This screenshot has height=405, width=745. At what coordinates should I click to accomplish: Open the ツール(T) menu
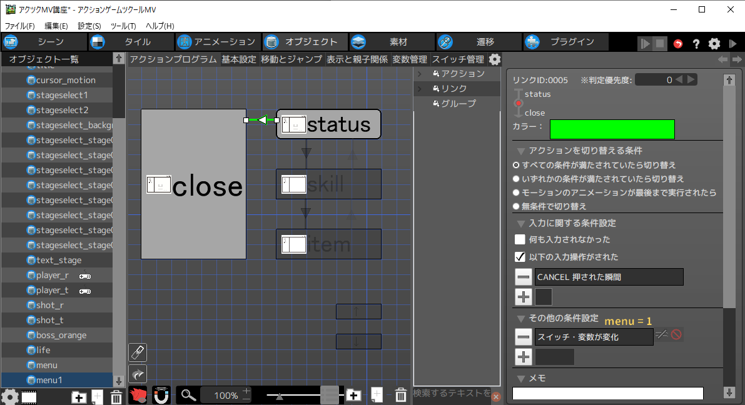123,26
